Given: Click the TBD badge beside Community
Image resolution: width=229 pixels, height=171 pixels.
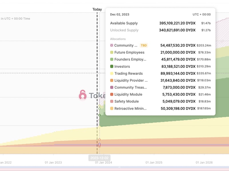Looking at the screenshot, I should (144, 45).
